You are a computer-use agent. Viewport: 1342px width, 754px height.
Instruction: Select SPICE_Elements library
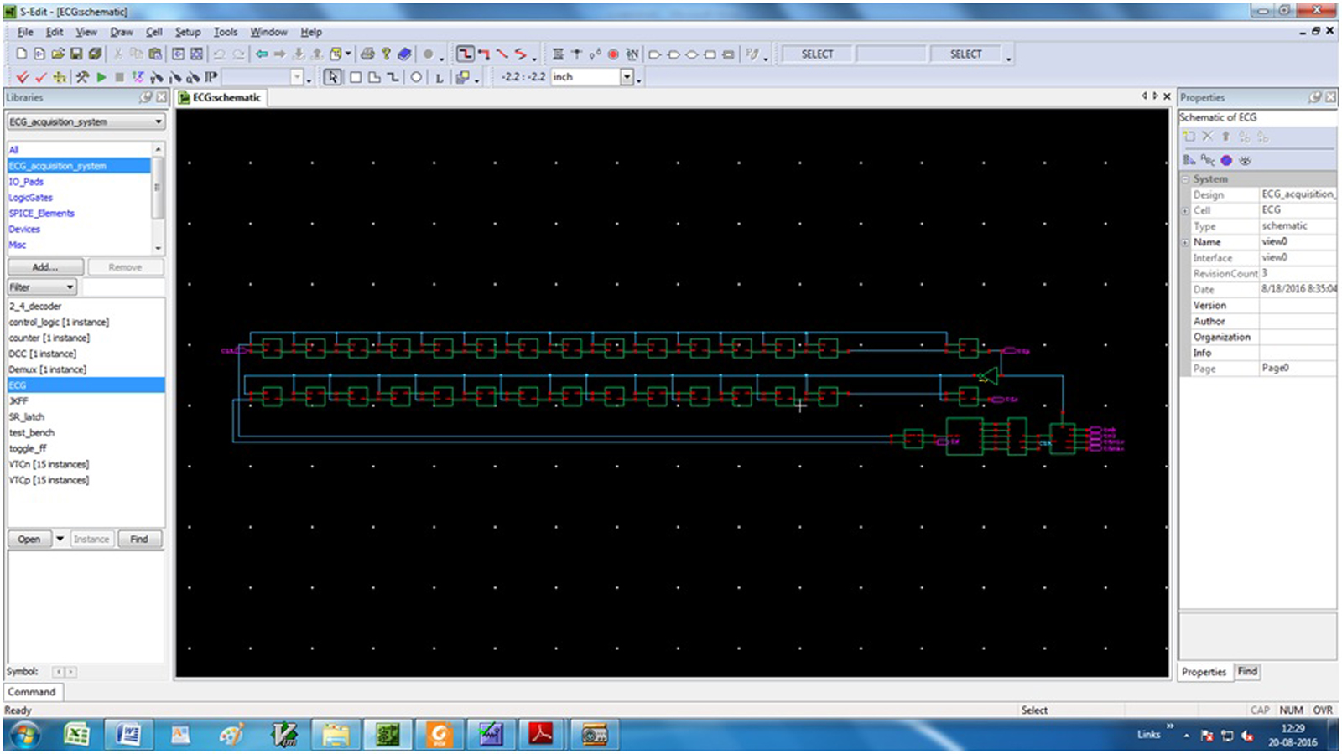click(42, 214)
